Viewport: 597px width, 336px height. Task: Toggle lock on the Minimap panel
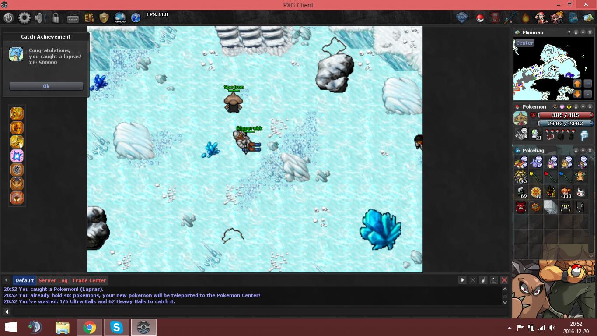pos(576,32)
